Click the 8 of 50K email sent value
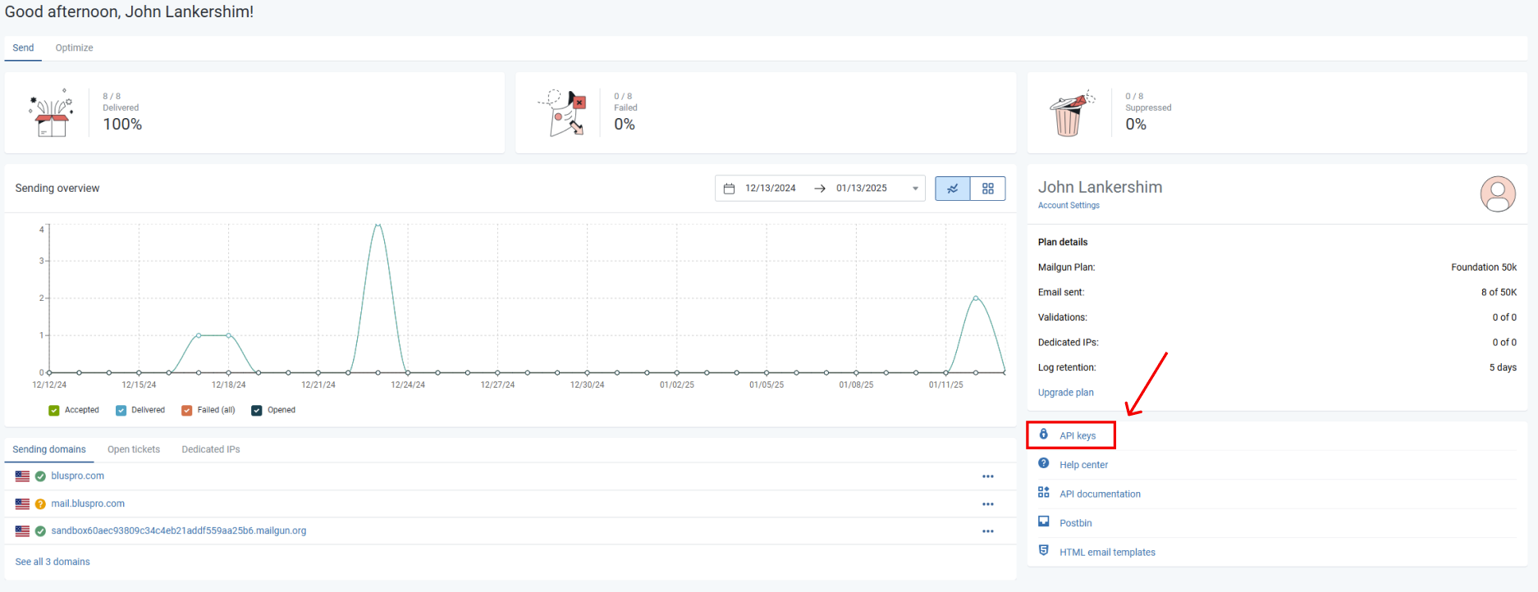The width and height of the screenshot is (1538, 592). [1499, 292]
